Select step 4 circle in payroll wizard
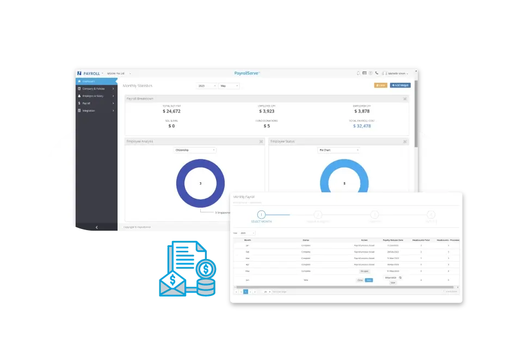The height and width of the screenshot is (340, 506). coord(431,214)
